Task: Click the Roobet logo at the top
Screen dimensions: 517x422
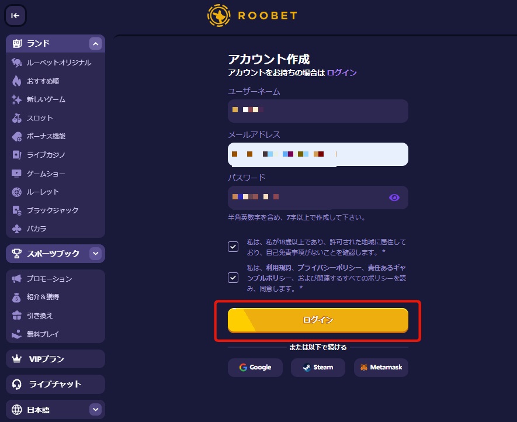Action: (252, 16)
